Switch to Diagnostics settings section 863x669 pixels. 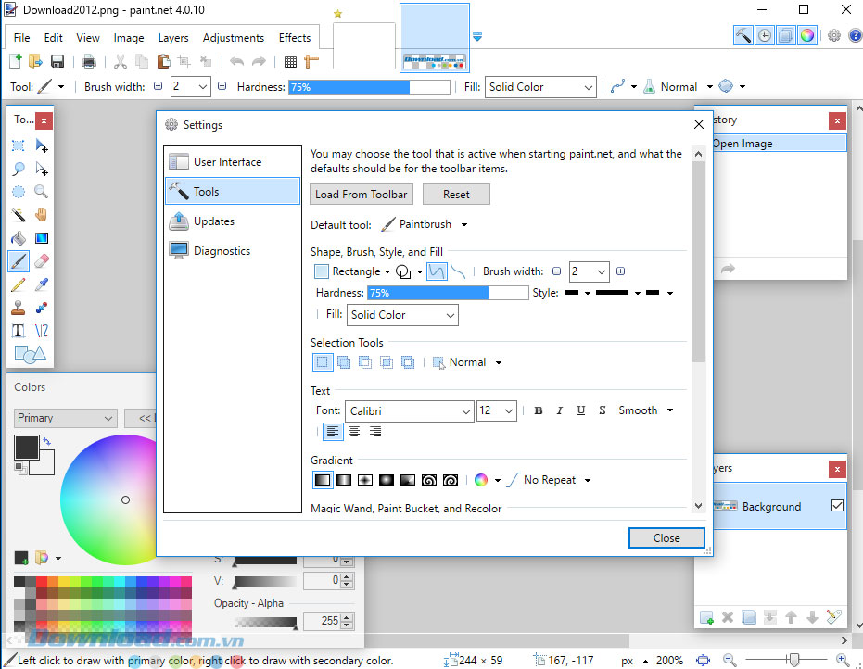click(233, 251)
